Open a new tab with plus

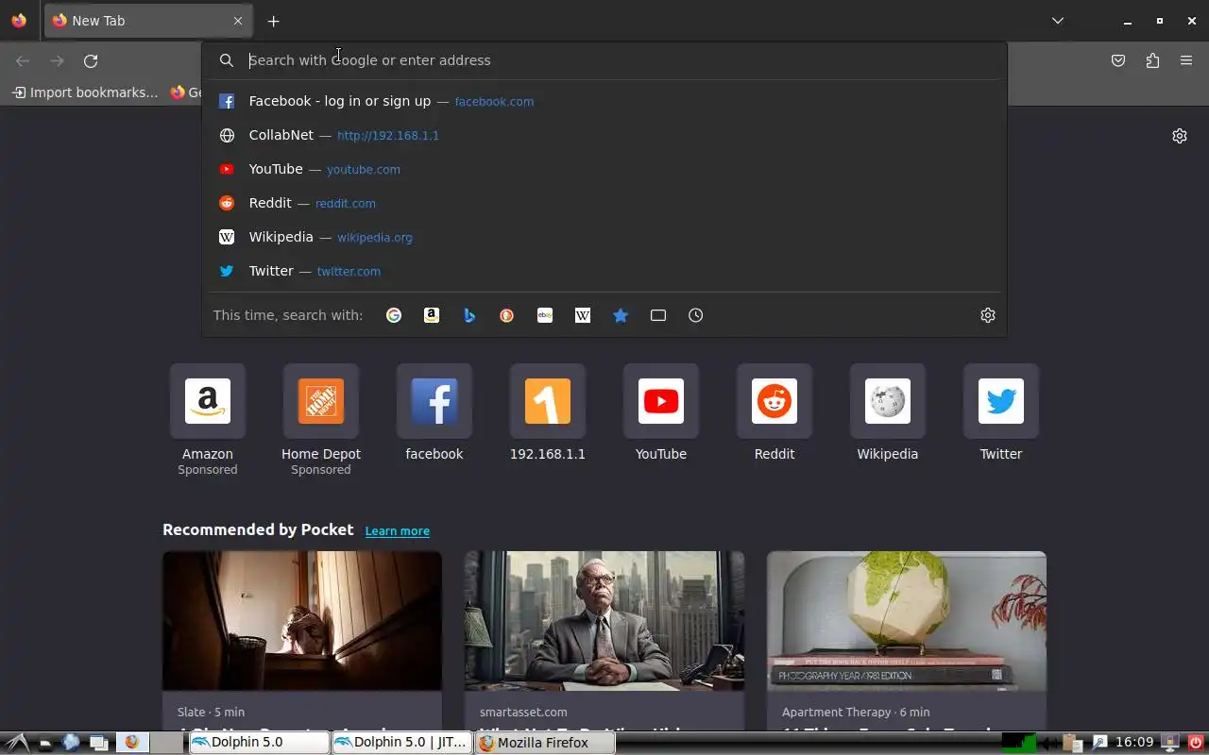273,21
